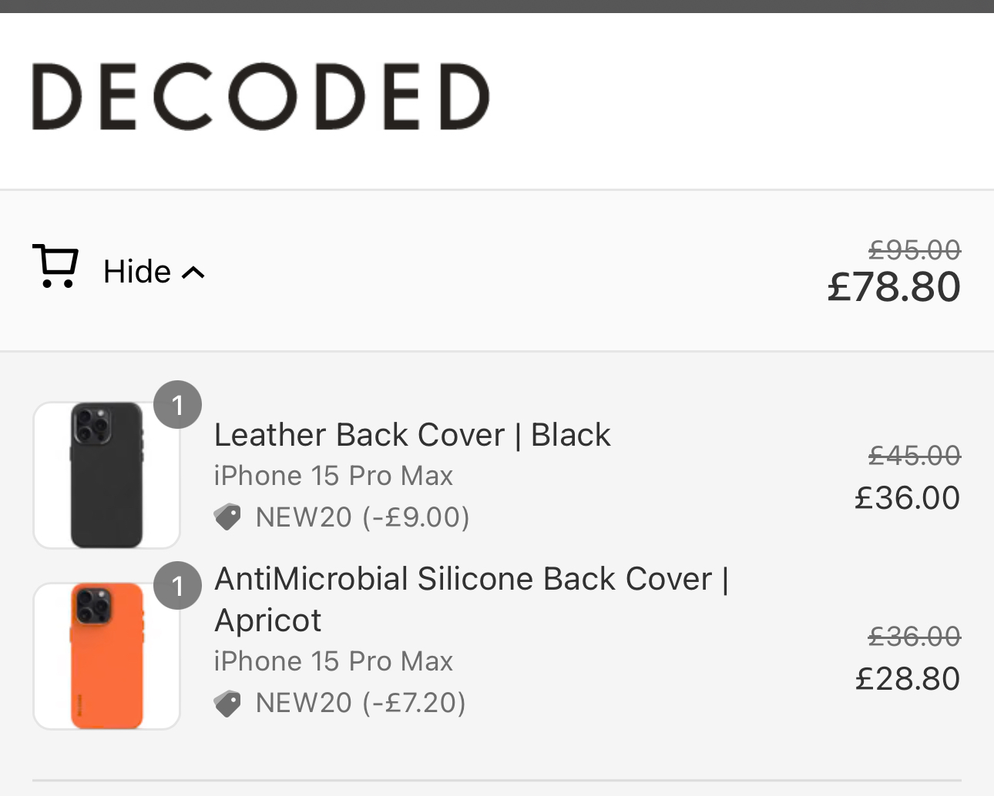Click the £28.80 discounted silicone price
Image resolution: width=994 pixels, height=796 pixels.
click(907, 679)
